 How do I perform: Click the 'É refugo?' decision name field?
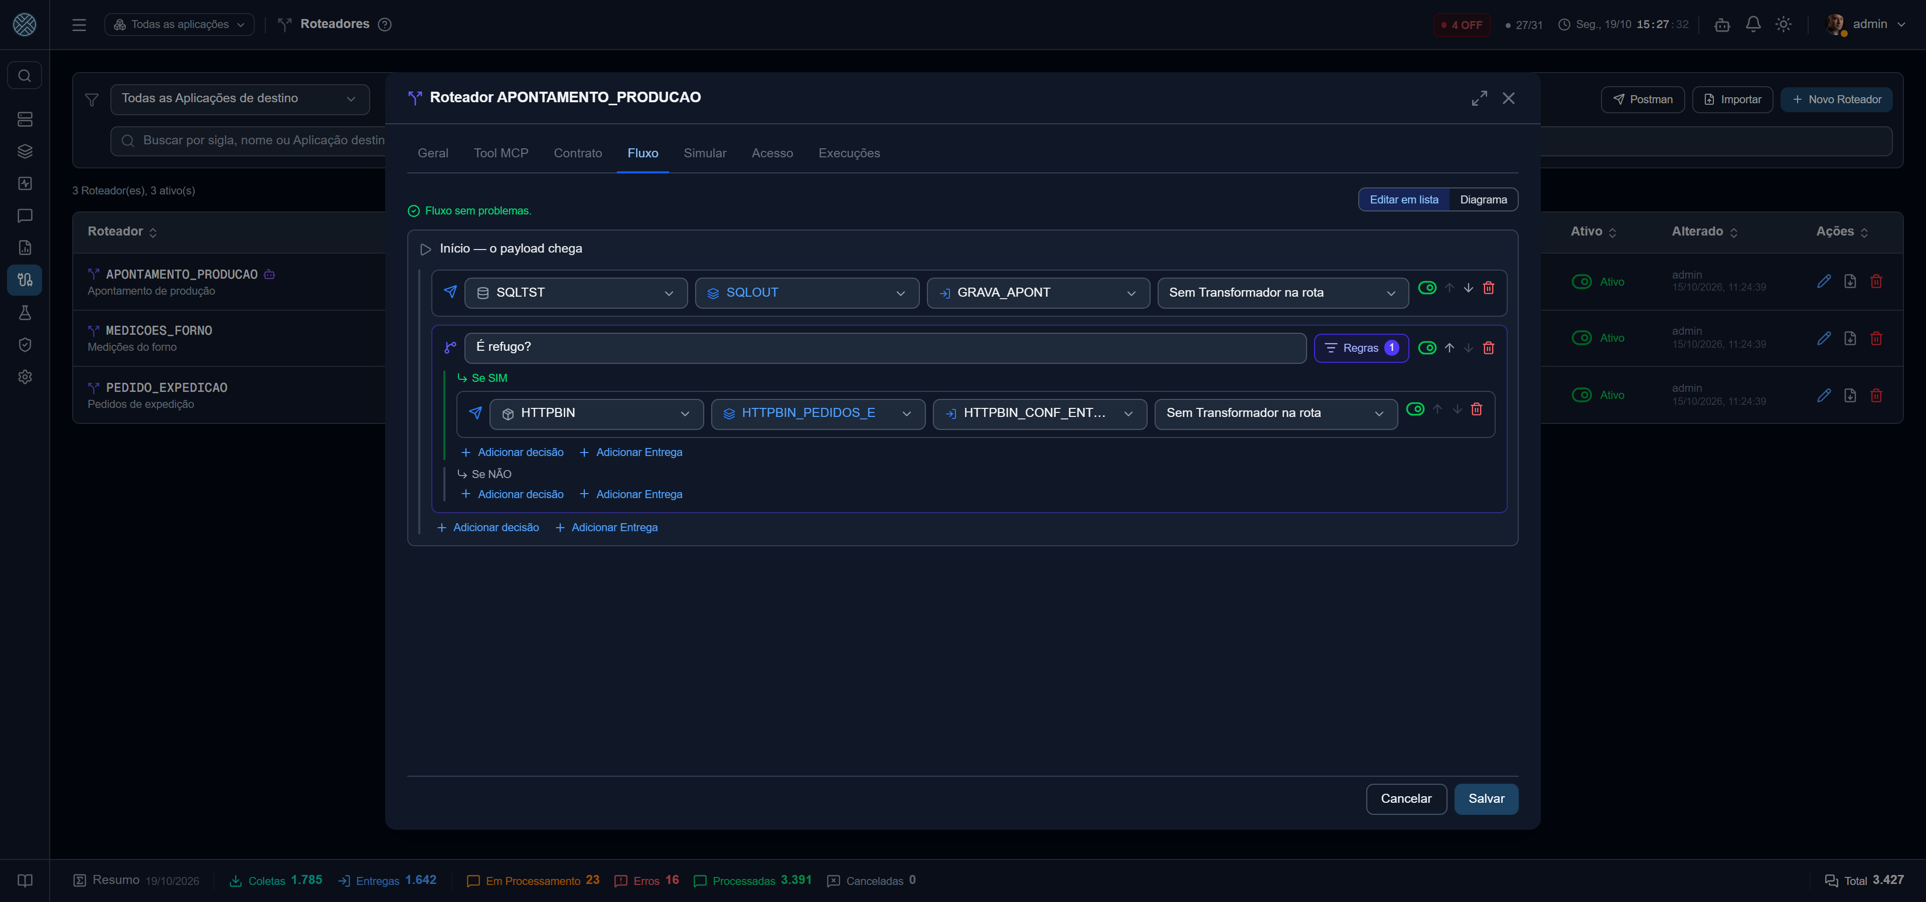point(884,348)
